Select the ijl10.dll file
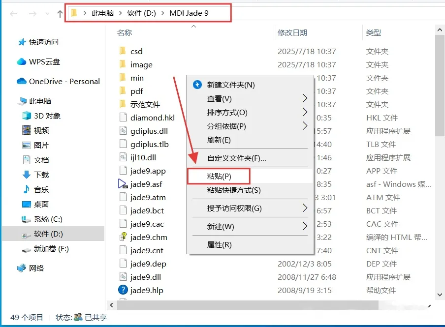Viewport: 445px width, 327px height. (x=138, y=157)
